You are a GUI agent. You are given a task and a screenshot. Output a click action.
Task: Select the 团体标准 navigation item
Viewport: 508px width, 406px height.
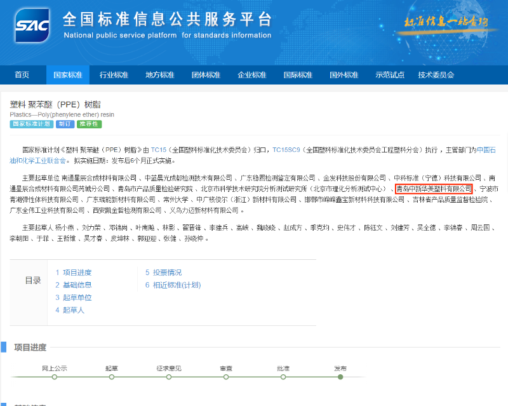pos(206,74)
